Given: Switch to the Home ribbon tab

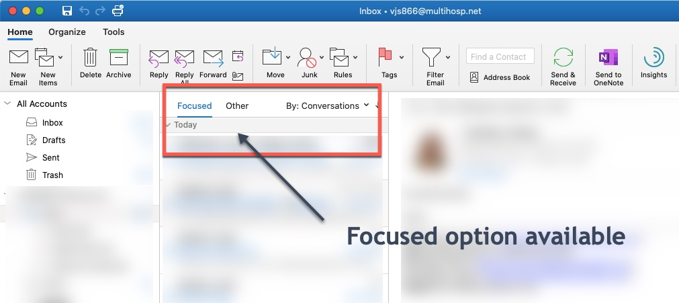Looking at the screenshot, I should coord(20,32).
